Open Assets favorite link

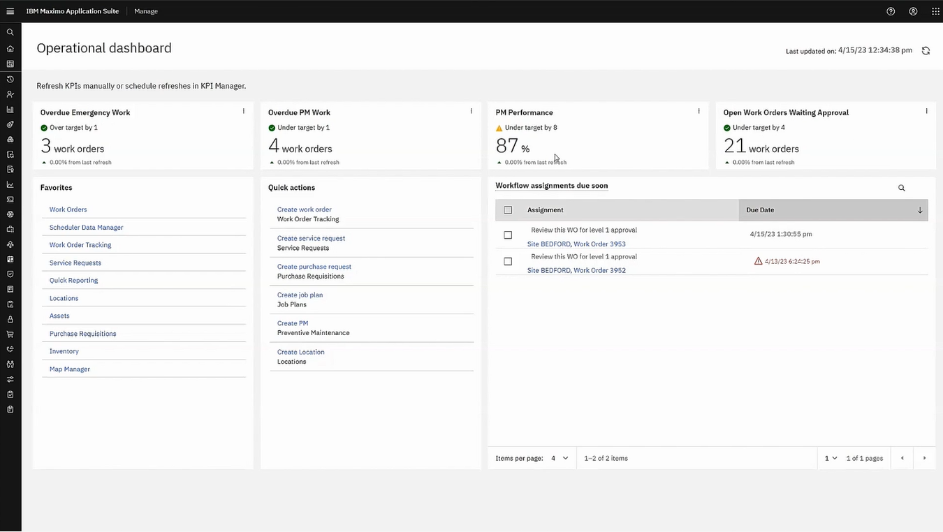tap(59, 316)
